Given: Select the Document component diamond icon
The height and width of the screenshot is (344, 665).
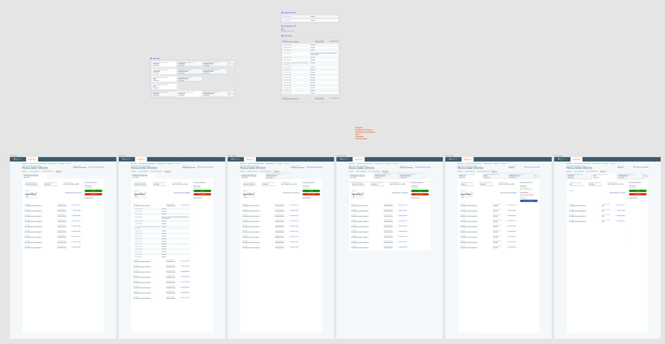Looking at the screenshot, I should tap(282, 35).
